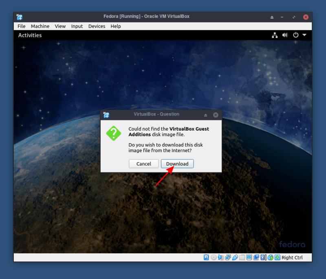Screen dimensions: 326x279
Task: Open the Devices menu
Action: click(x=97, y=26)
